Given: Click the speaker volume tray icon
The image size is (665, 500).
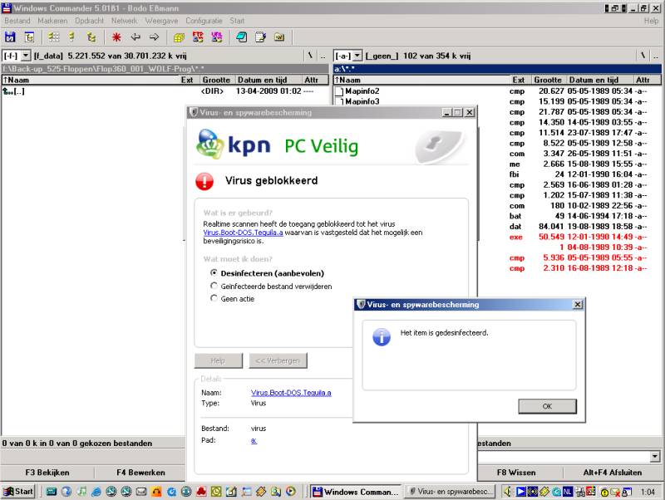Looking at the screenshot, I should point(507,492).
